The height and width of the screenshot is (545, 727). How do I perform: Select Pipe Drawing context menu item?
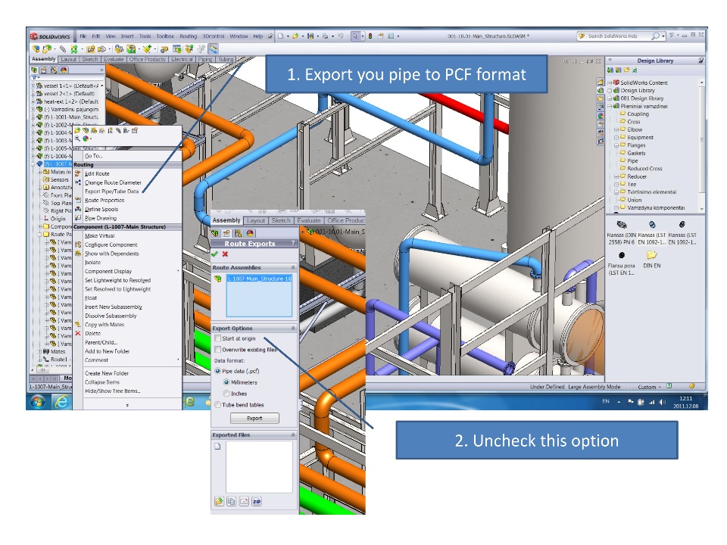click(x=101, y=218)
